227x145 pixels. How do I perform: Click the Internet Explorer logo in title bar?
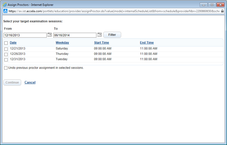pos(5,5)
